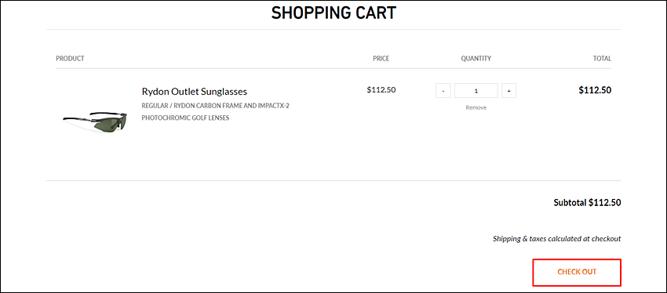
Task: Click the PRODUCT column header
Action: click(70, 59)
